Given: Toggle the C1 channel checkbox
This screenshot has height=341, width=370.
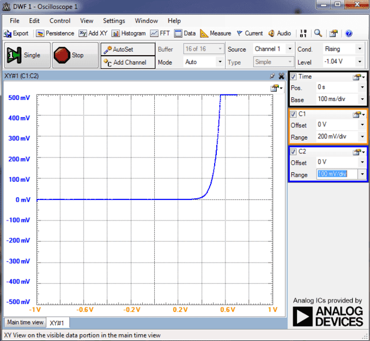Looking at the screenshot, I should coord(293,114).
